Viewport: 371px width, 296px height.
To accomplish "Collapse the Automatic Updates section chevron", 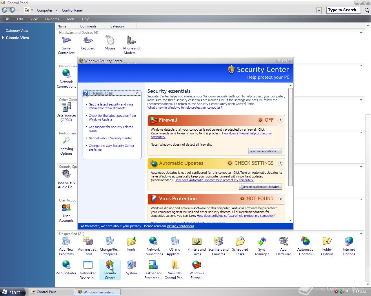I will [281, 163].
